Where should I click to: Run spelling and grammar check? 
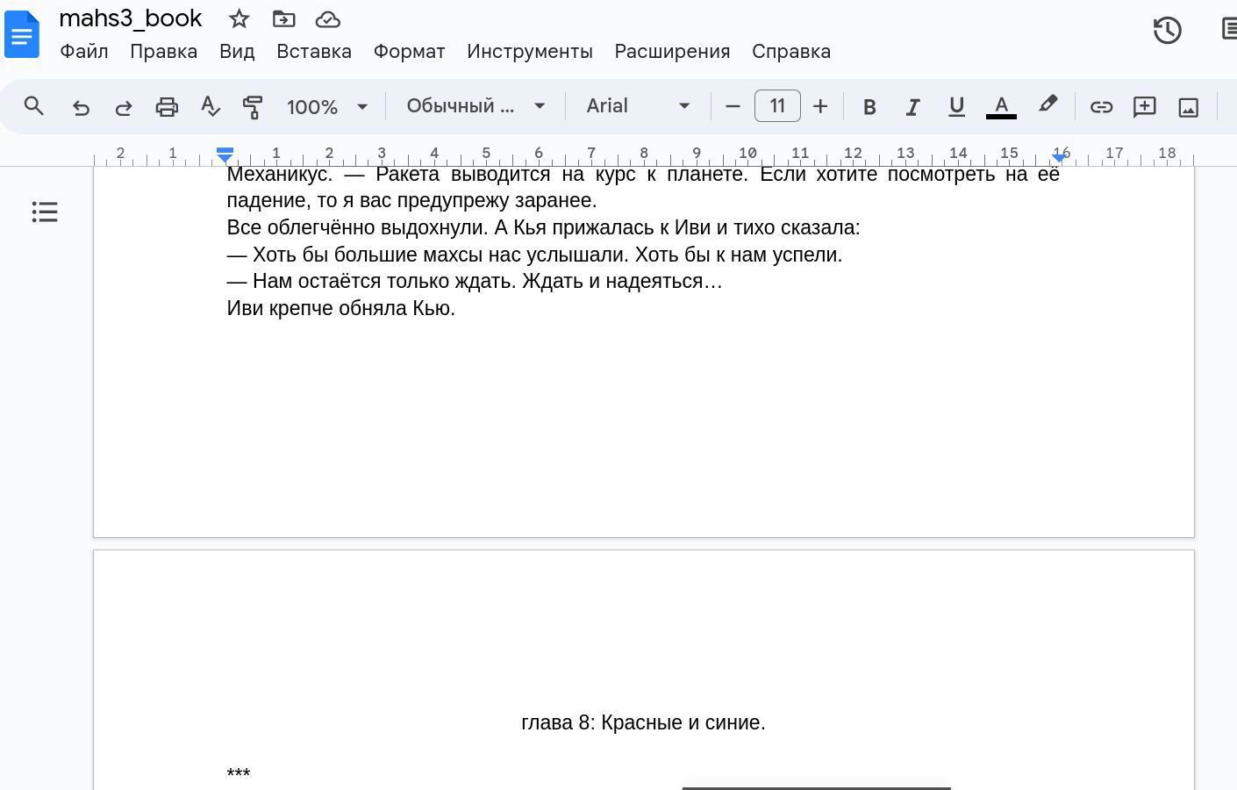(210, 107)
